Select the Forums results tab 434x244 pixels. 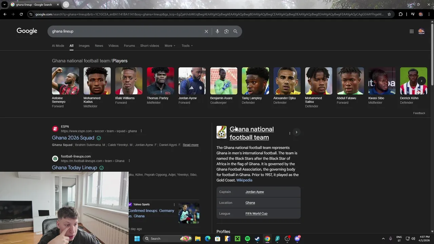point(129,46)
